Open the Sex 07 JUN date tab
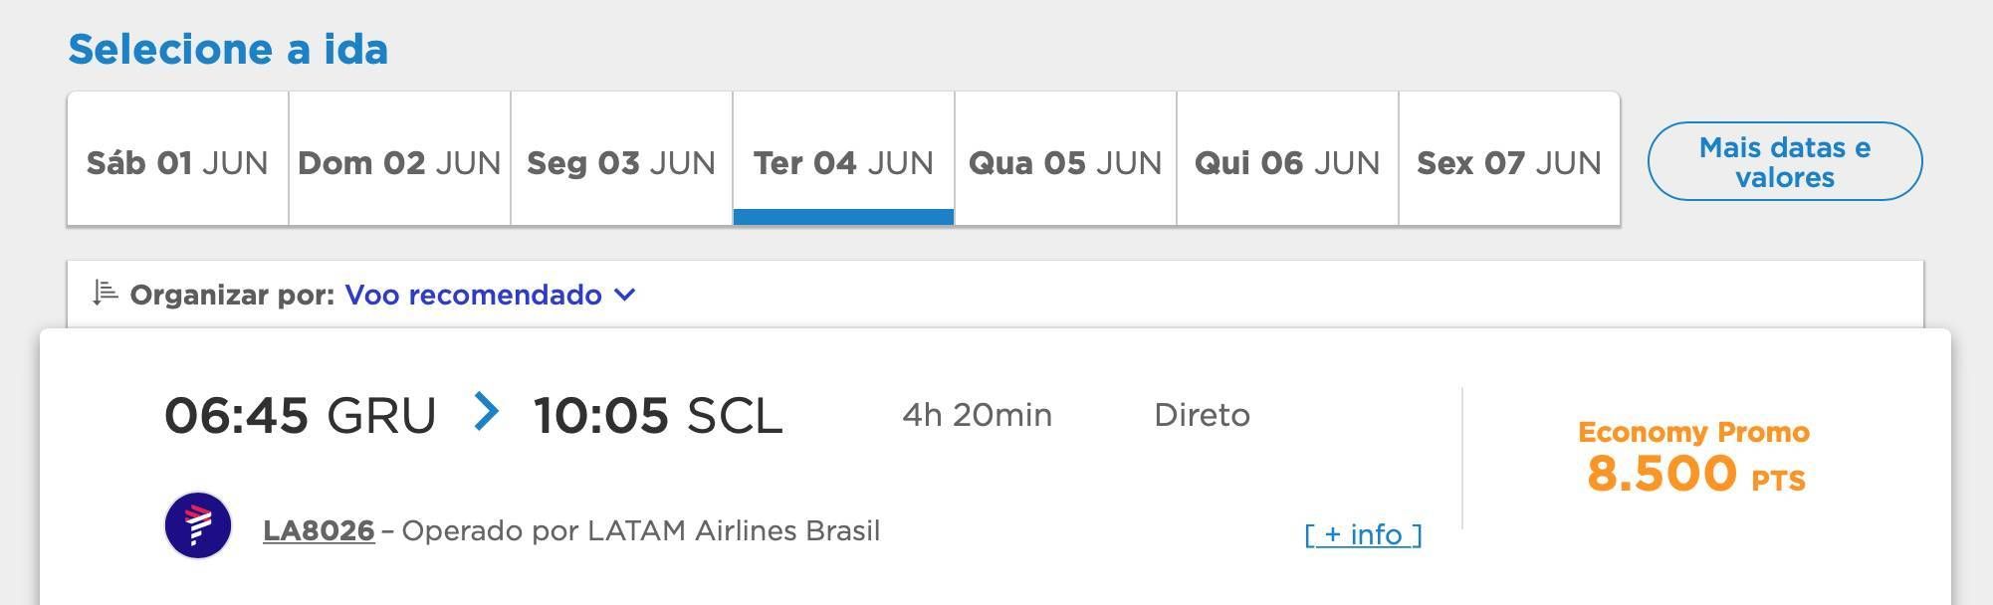 (x=1509, y=162)
